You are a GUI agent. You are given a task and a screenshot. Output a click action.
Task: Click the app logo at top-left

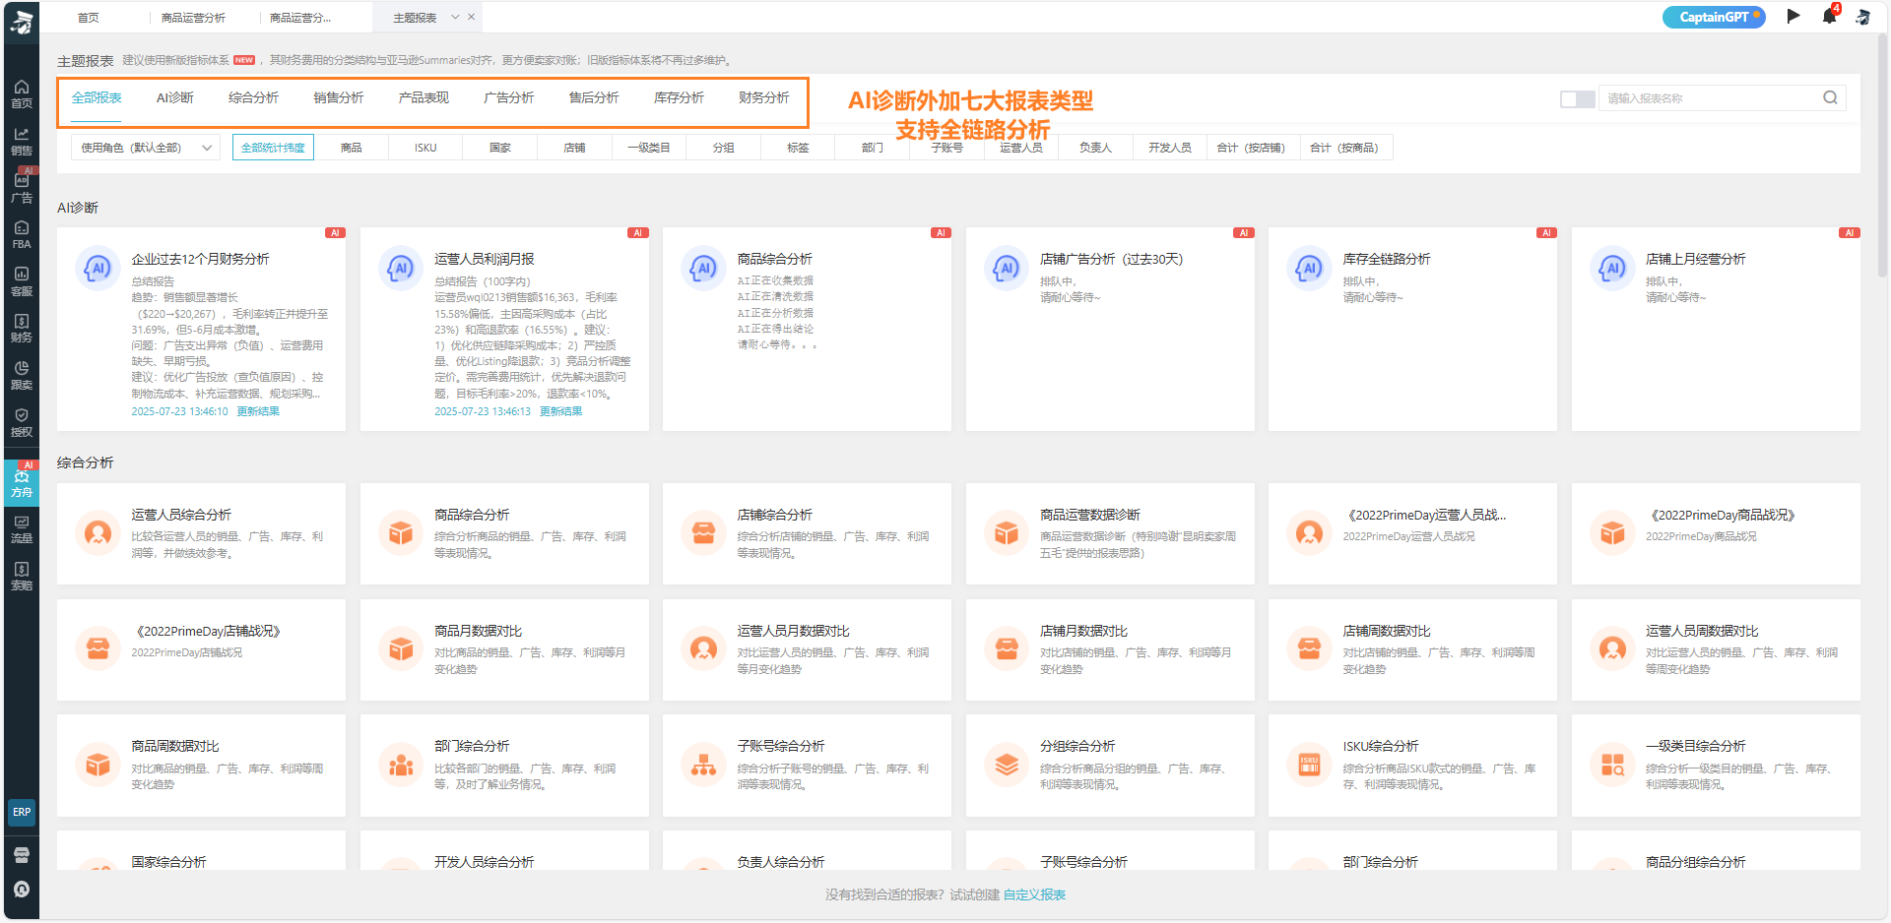tap(21, 22)
